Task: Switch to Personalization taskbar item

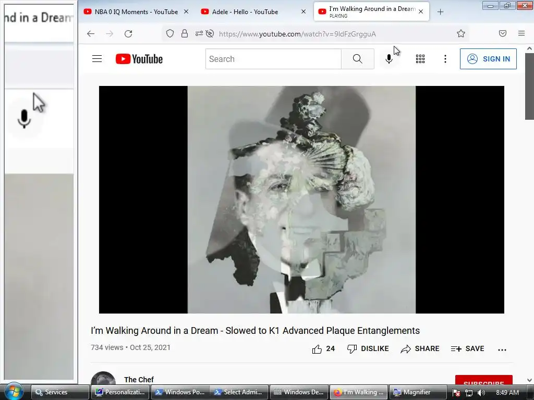Action: [120, 392]
